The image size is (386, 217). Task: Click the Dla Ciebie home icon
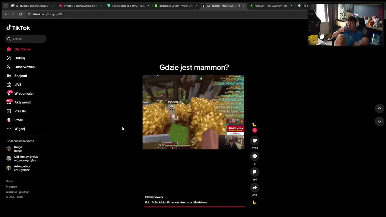[9, 49]
